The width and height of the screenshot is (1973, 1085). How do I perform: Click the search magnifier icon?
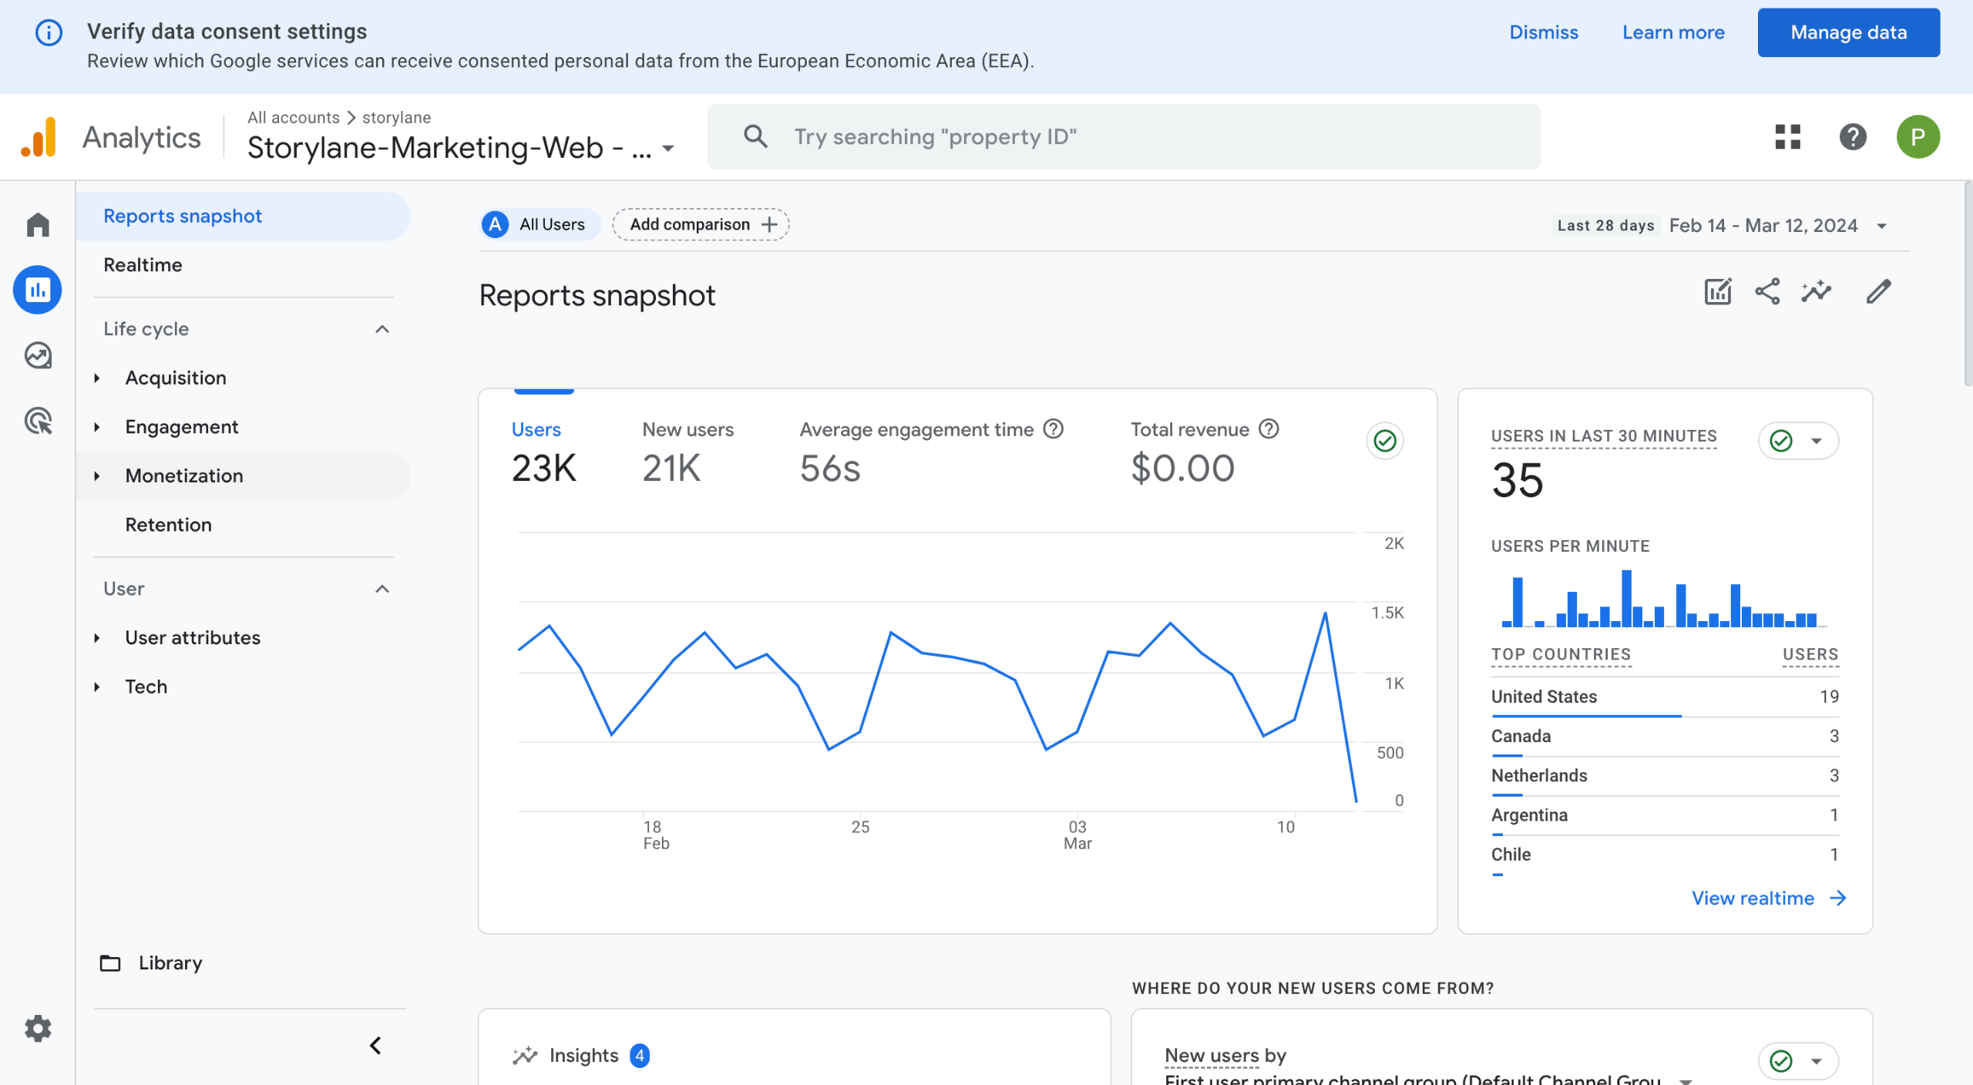click(x=755, y=136)
